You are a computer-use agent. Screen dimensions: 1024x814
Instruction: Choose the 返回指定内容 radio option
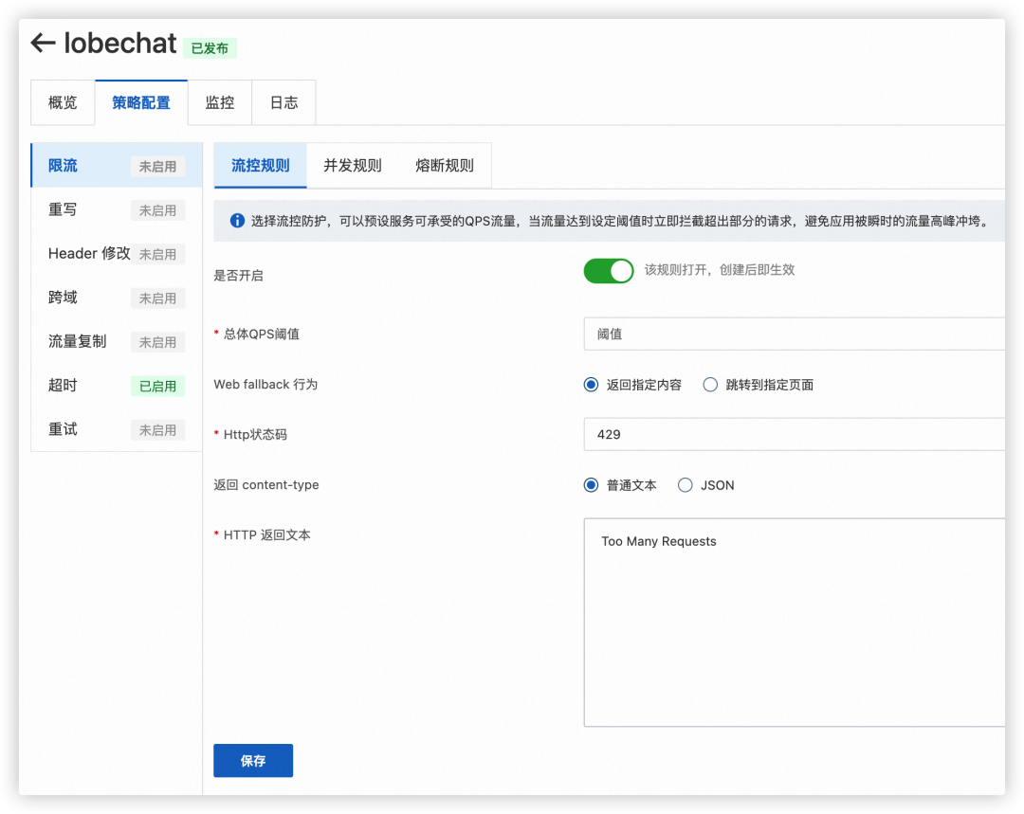click(591, 385)
